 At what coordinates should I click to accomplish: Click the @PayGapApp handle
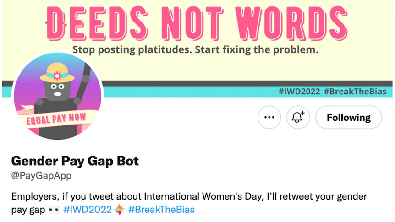click(x=41, y=175)
